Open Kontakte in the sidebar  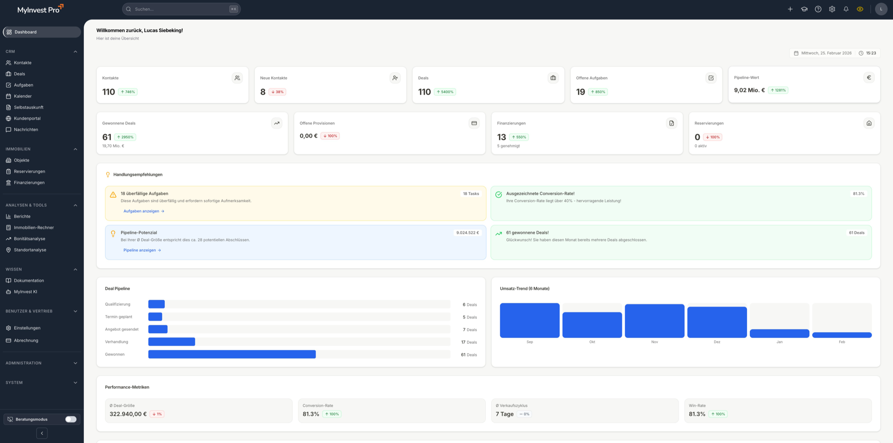tap(23, 62)
